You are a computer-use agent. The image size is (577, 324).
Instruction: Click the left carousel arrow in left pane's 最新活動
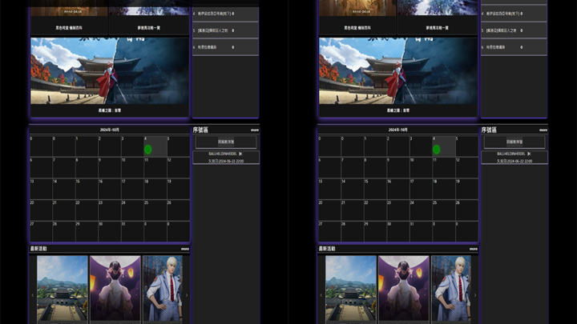(x=33, y=294)
